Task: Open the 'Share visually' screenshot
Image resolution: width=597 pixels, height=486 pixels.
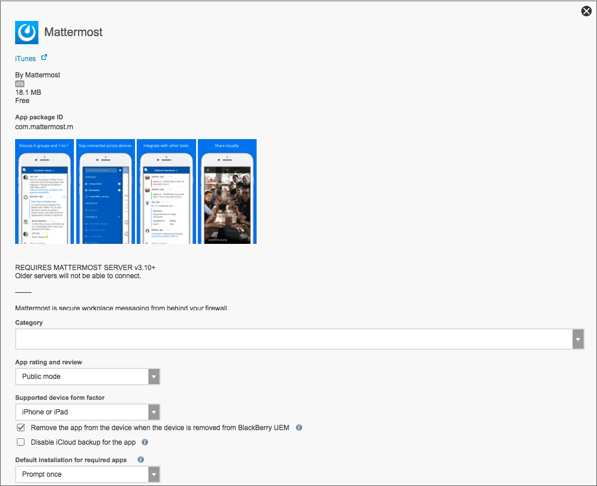Action: click(x=228, y=191)
